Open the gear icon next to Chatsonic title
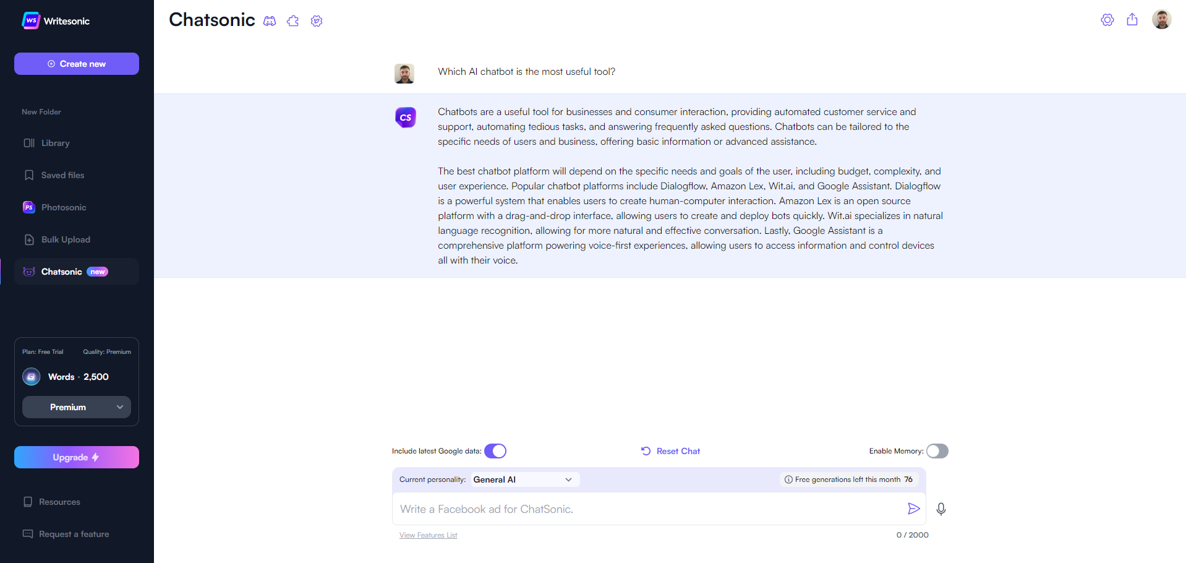 317,21
